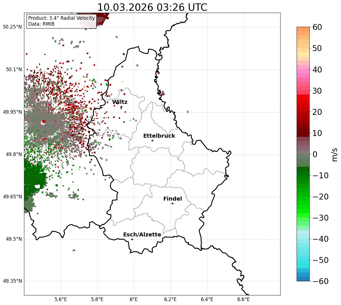Screen dimensions: 341x305
Task: Click the 'Esch/Alzette' city label
Action: click(x=142, y=235)
